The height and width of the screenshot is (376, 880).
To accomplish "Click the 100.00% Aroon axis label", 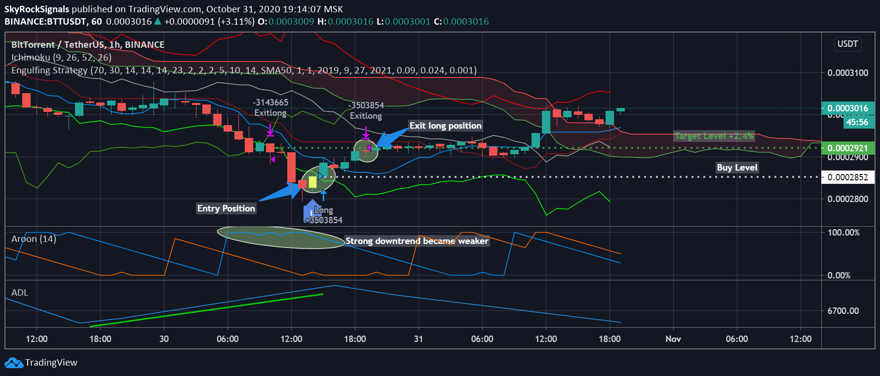I will click(843, 233).
